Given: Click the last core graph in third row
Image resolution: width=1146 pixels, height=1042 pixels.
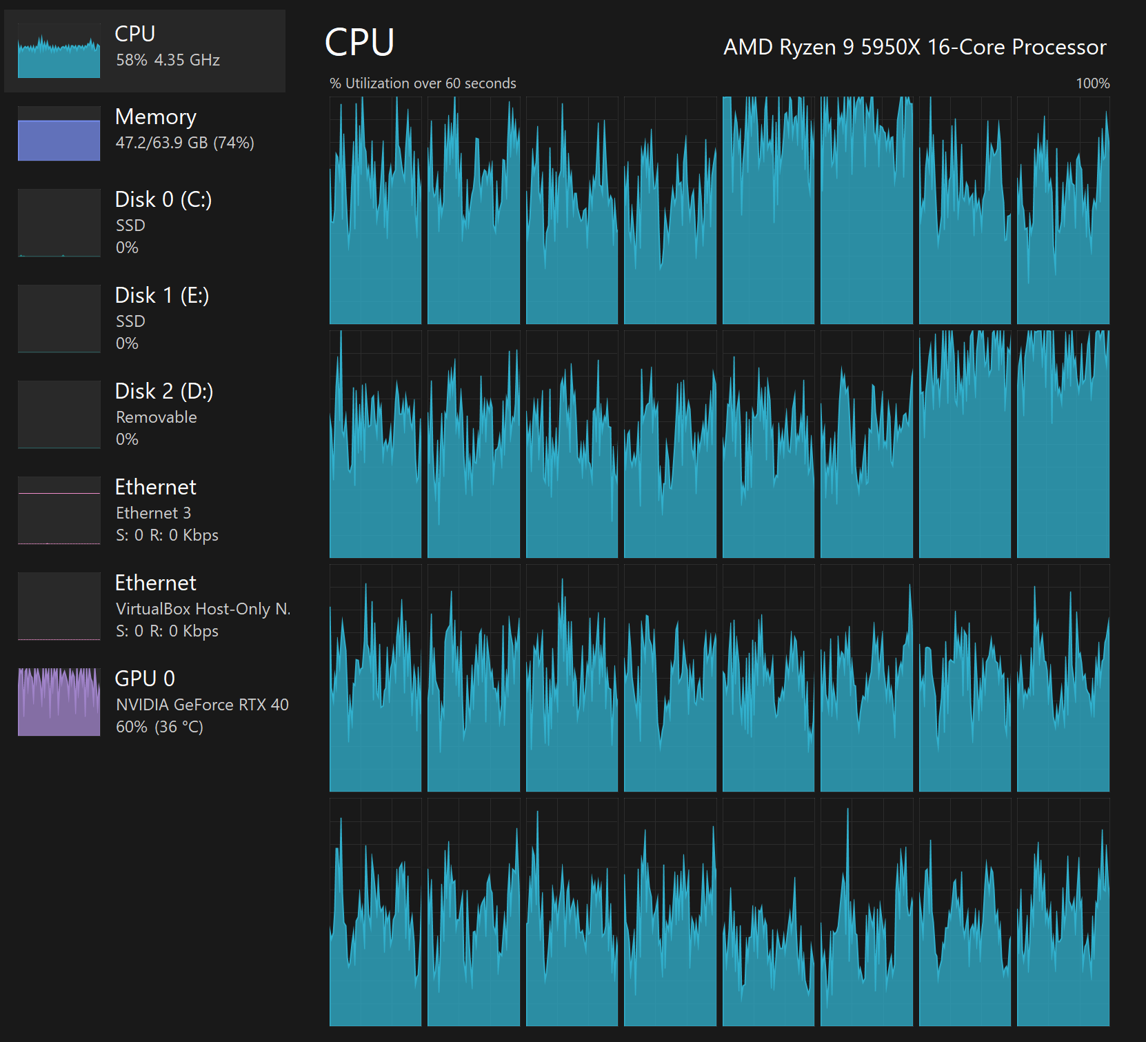Looking at the screenshot, I should (1063, 678).
